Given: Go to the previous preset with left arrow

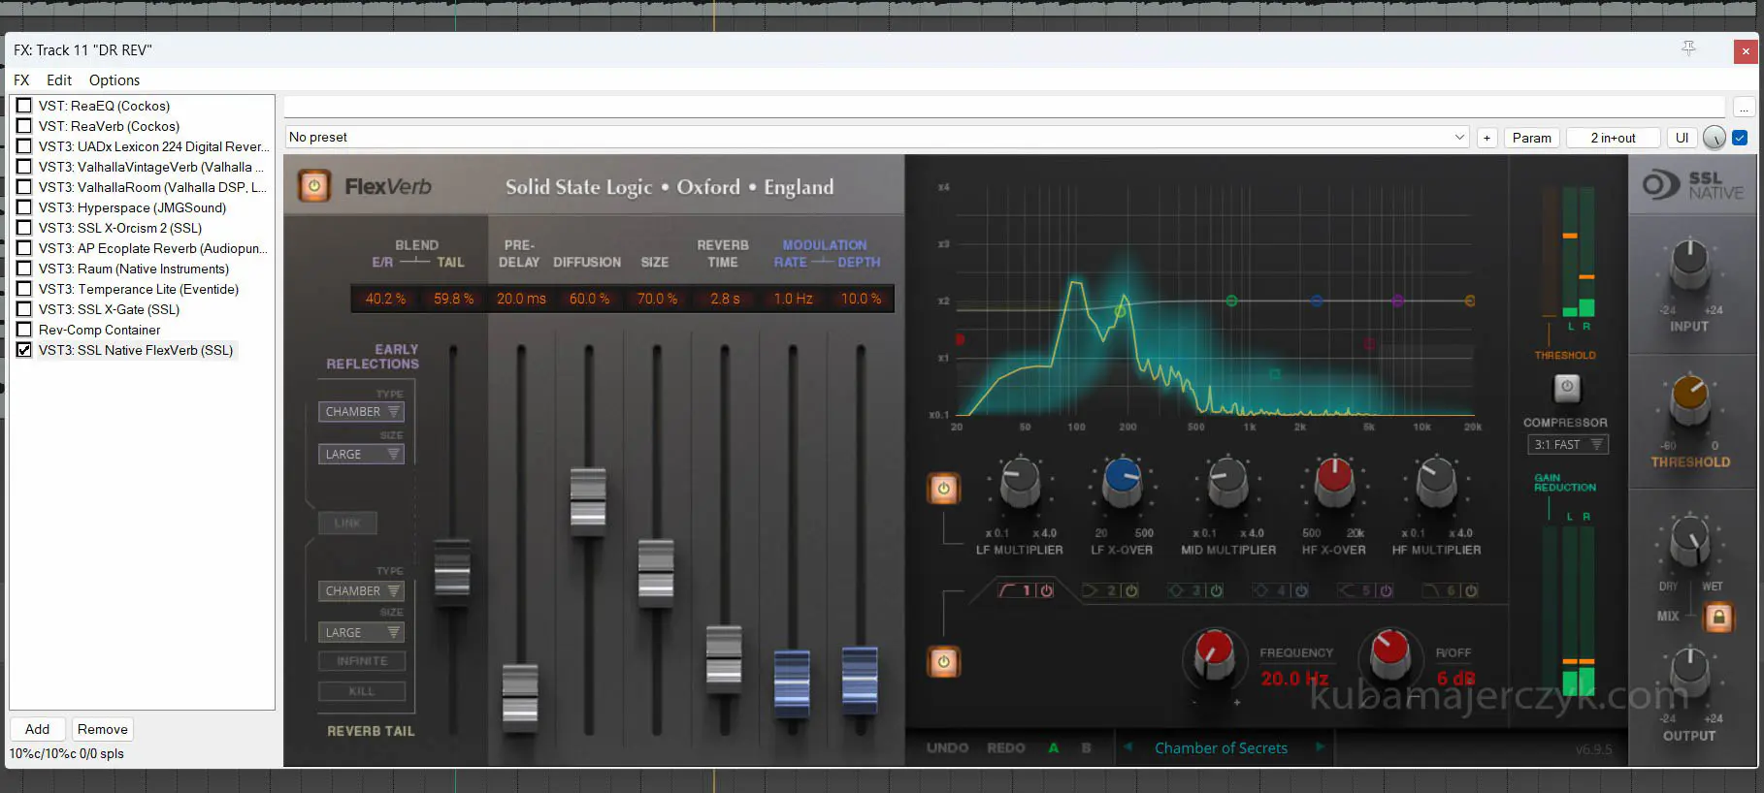Looking at the screenshot, I should pos(1127,747).
